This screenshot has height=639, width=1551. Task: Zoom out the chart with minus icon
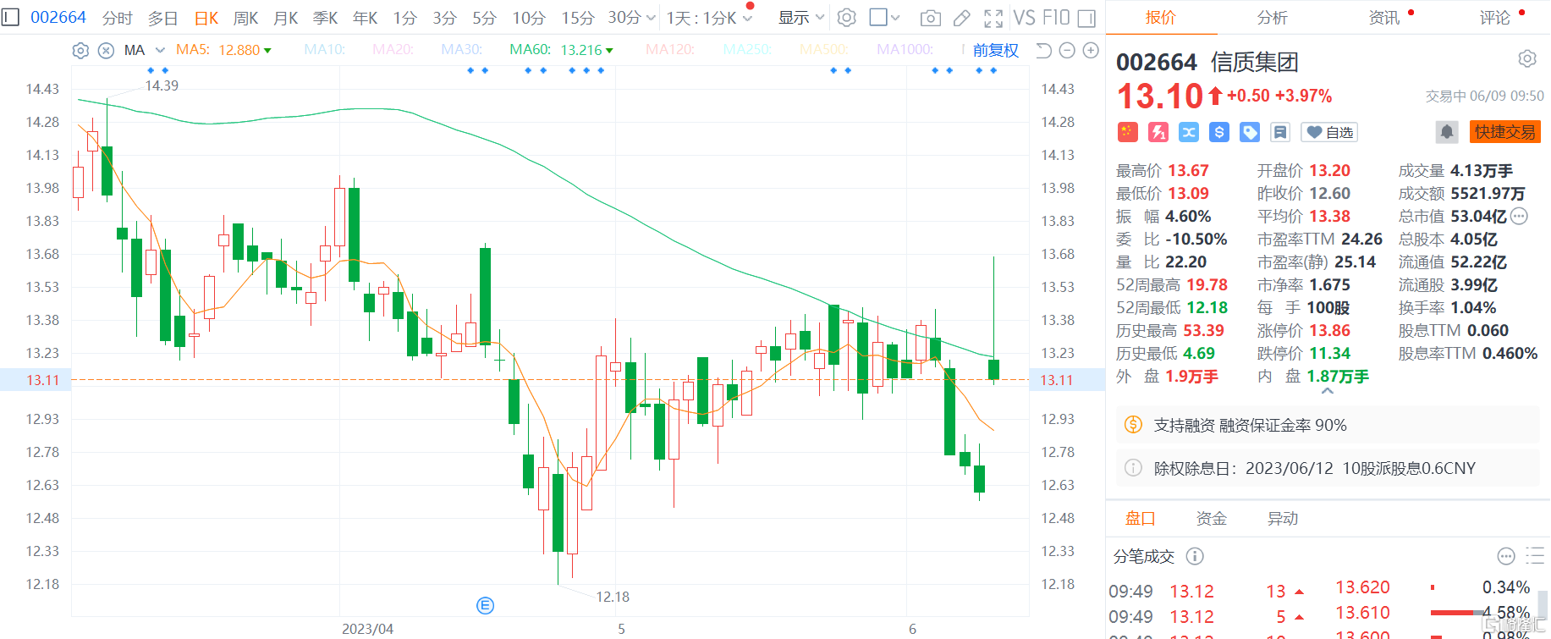pos(1067,51)
